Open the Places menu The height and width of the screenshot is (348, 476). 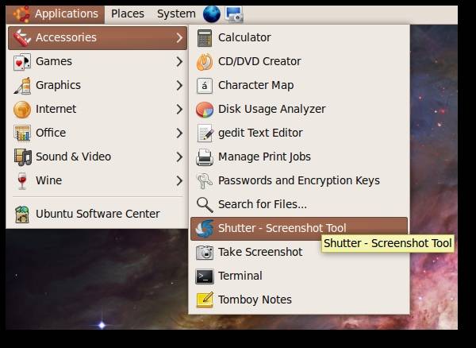pos(128,14)
